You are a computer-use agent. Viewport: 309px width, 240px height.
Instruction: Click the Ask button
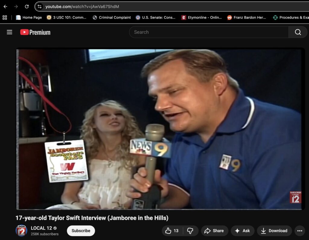(243, 231)
